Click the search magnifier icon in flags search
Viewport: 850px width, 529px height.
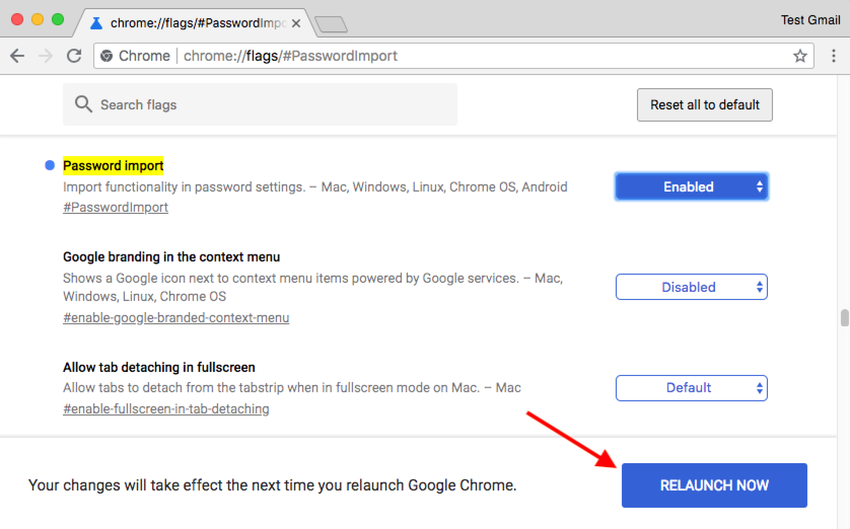83,104
